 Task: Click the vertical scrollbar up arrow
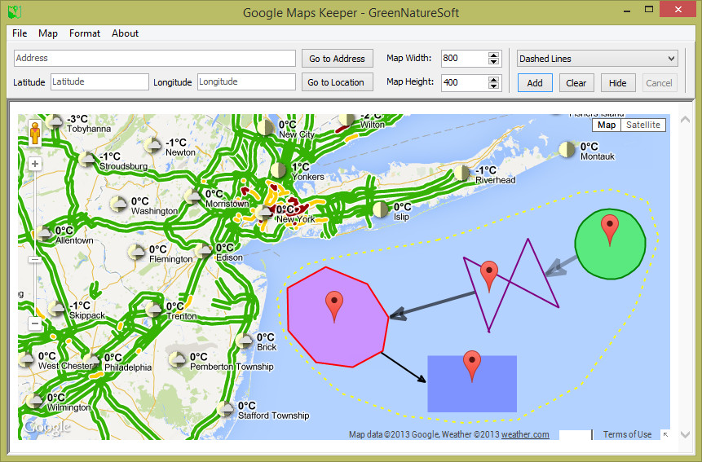pyautogui.click(x=685, y=120)
